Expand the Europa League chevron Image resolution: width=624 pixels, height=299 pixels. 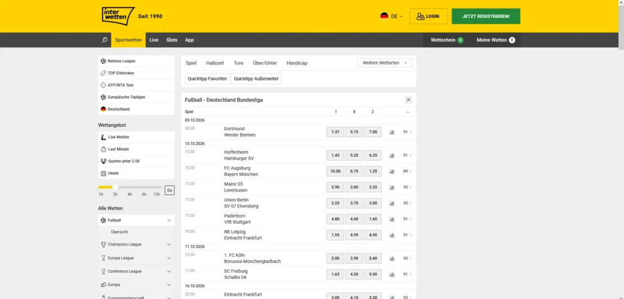coord(169,258)
